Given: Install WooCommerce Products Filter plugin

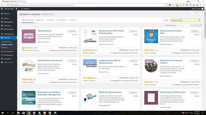Looking at the screenshot, I should (x=194, y=31).
